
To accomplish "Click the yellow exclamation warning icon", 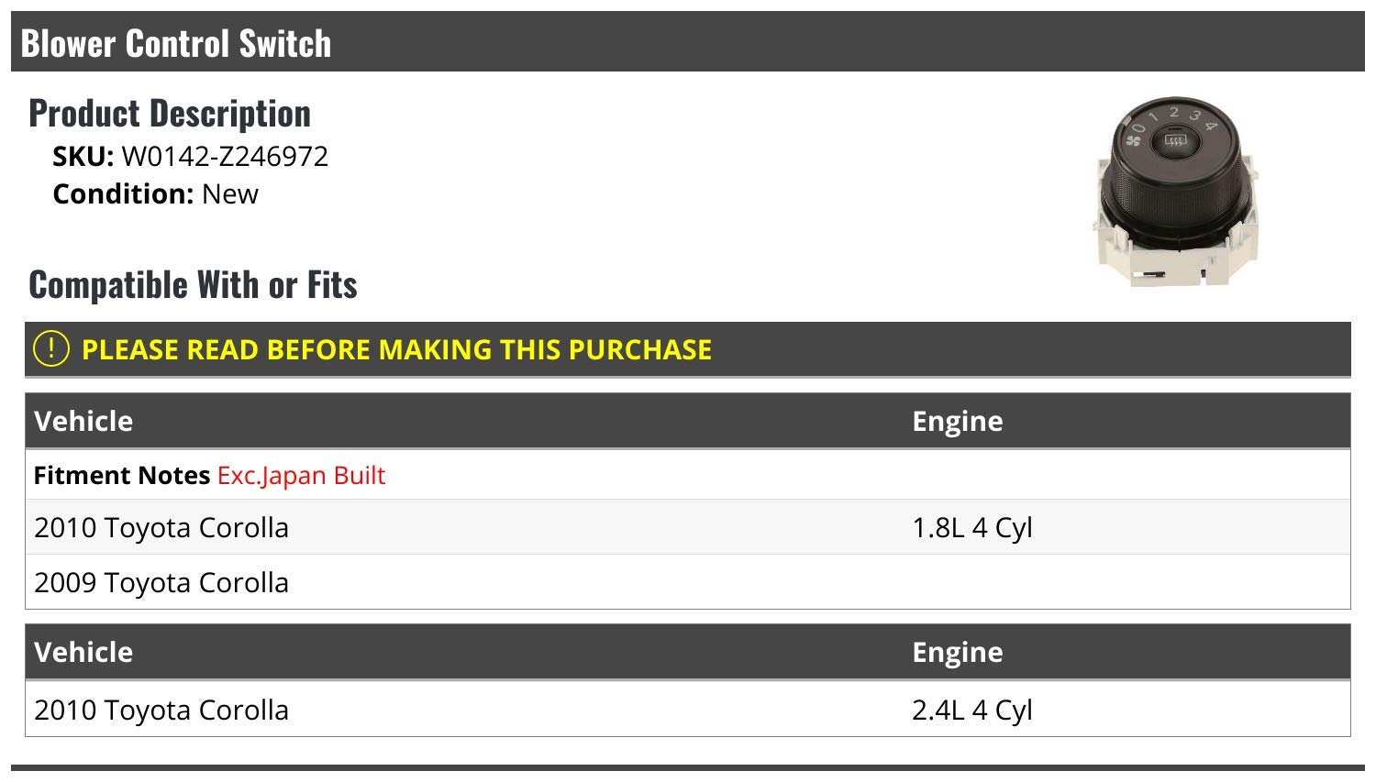I will pos(51,349).
